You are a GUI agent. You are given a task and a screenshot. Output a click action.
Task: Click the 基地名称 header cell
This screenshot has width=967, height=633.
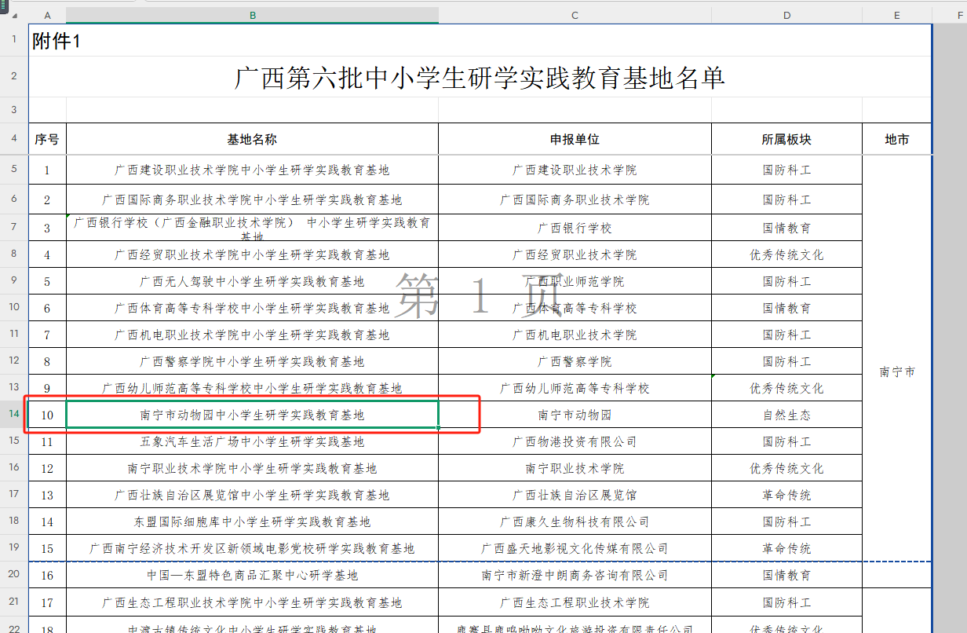point(252,139)
